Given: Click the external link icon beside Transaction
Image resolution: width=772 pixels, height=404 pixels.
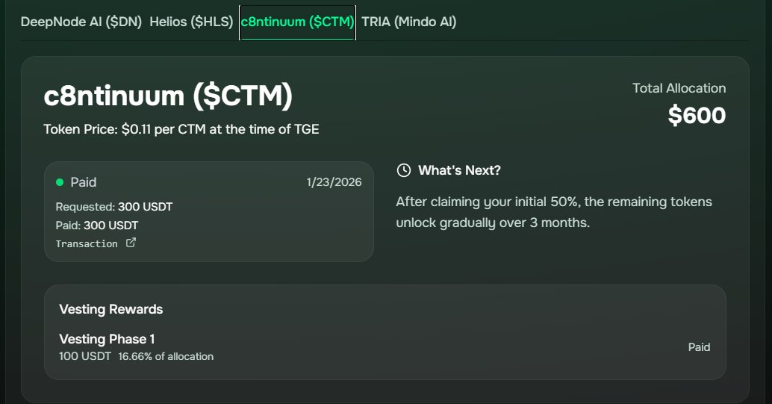Looking at the screenshot, I should (x=131, y=243).
